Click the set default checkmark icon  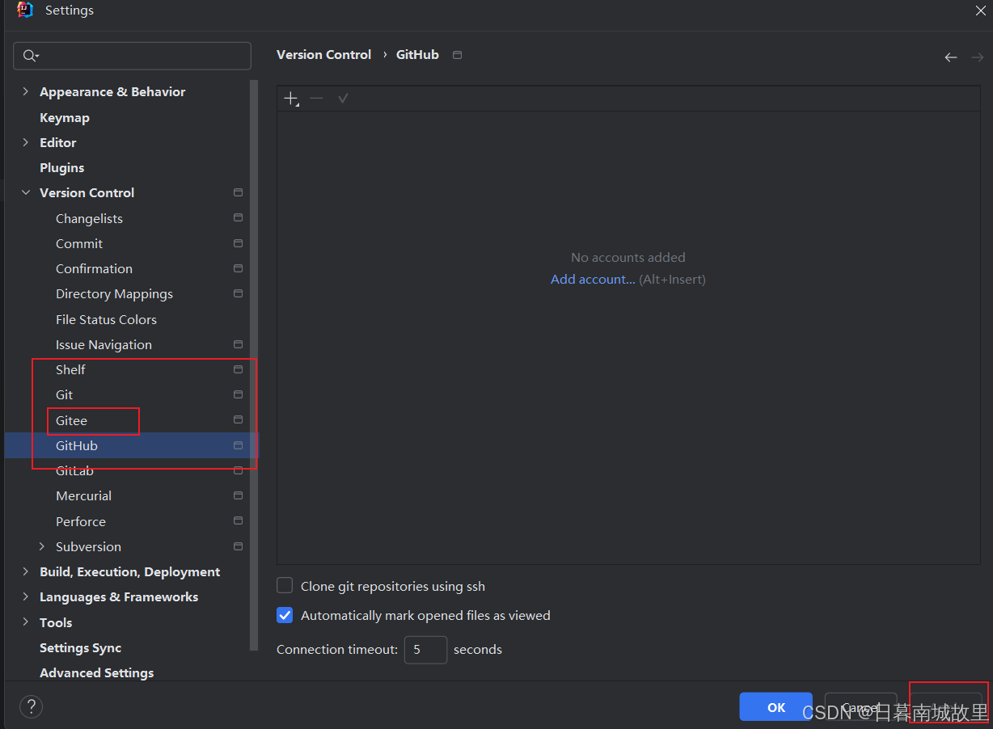point(343,99)
